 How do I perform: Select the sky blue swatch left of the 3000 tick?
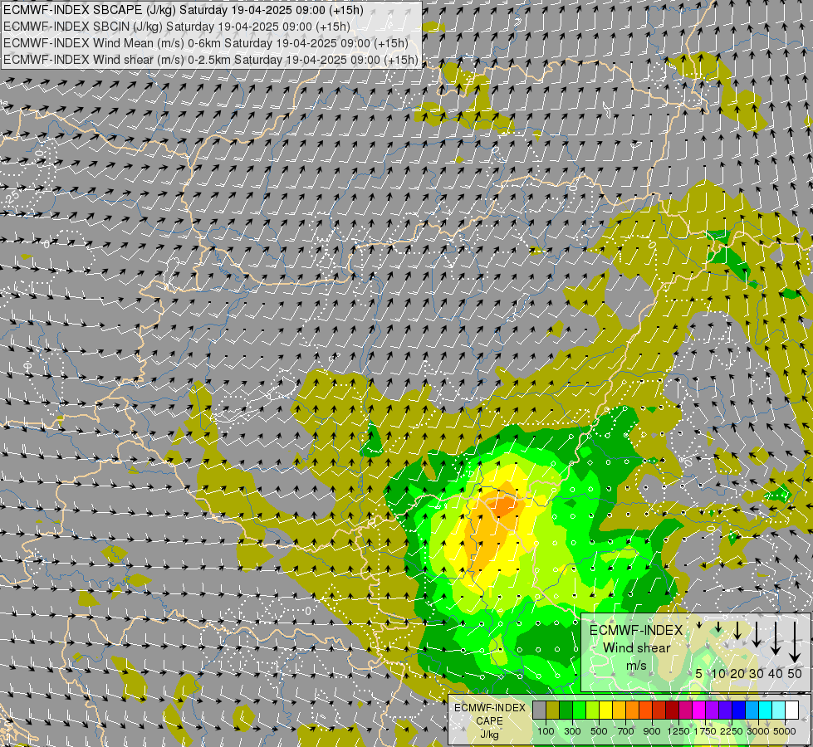(x=752, y=710)
